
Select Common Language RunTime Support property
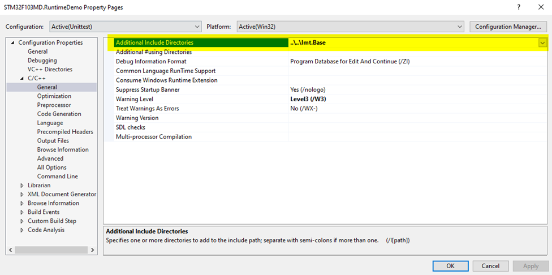coord(201,71)
